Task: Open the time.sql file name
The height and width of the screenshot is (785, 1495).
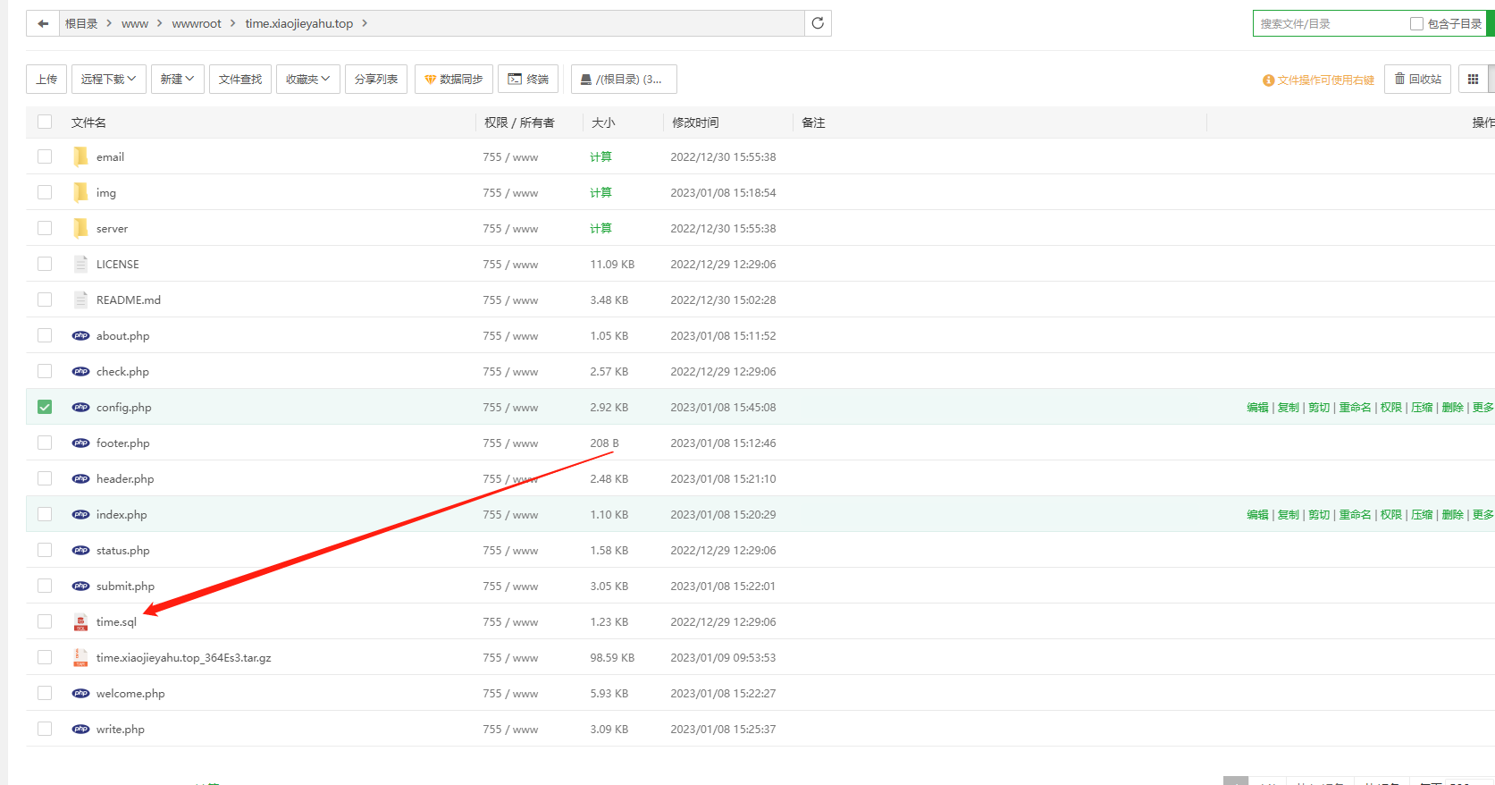Action: tap(116, 621)
